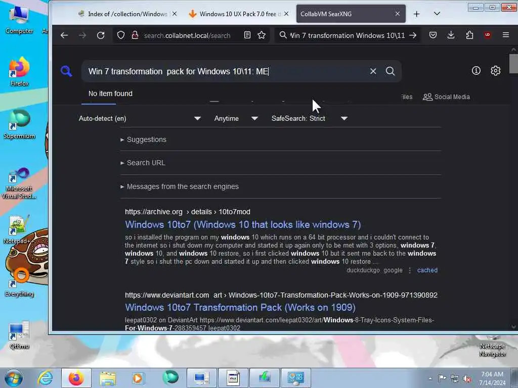
Task: Click the Notepad++ desktop shortcut
Action: point(19,230)
